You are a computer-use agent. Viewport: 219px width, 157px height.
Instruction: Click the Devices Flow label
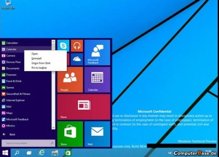point(14,62)
